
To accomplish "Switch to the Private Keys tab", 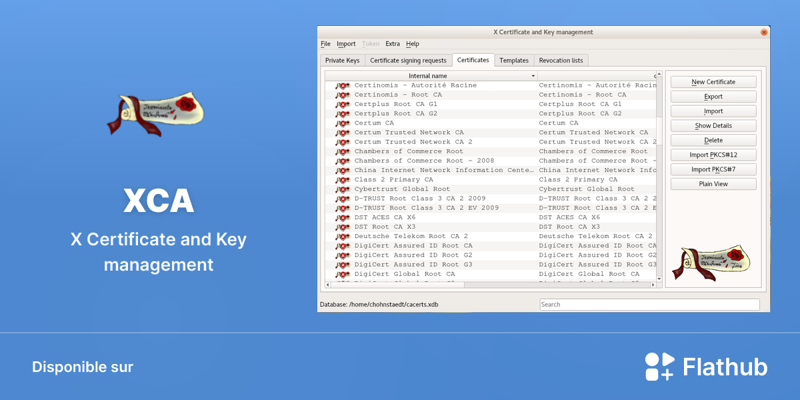I will click(343, 61).
